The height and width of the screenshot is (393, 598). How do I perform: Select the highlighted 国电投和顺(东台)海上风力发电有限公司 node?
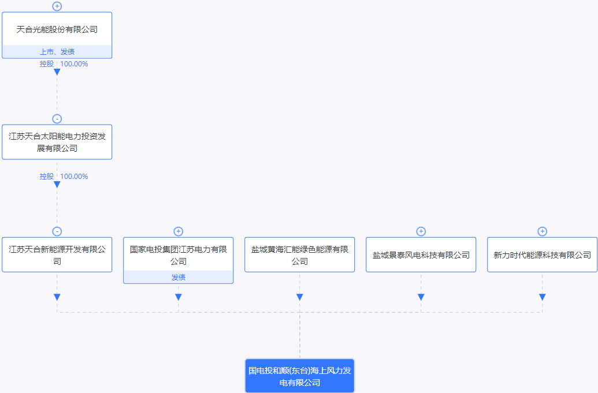click(299, 376)
